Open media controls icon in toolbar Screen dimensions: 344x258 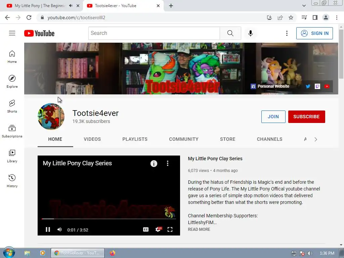point(304,17)
